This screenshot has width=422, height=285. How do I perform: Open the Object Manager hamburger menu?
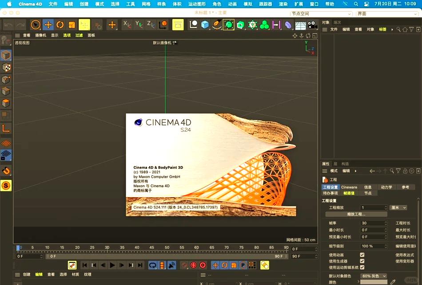[x=325, y=30]
